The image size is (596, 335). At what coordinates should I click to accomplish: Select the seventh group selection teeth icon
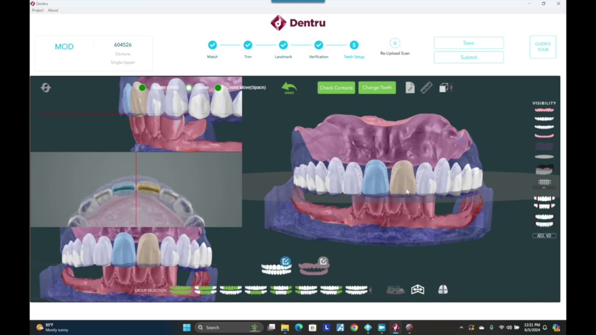click(332, 290)
